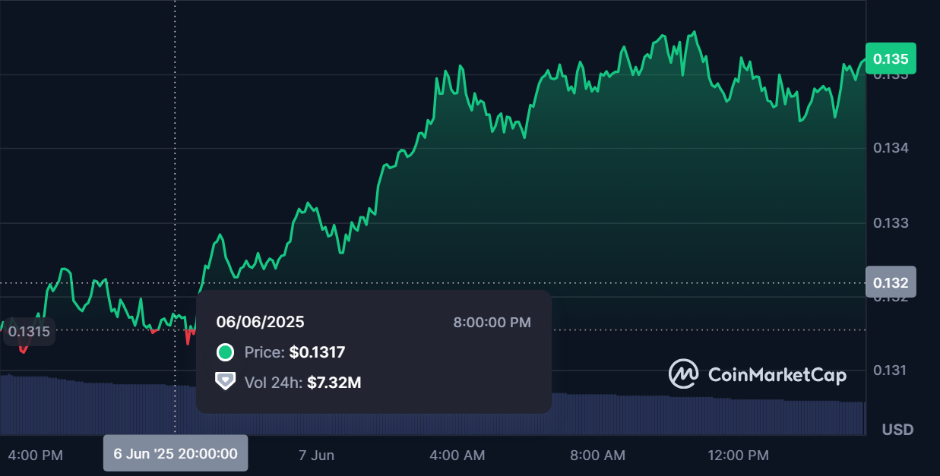Click the tooltip time 8:00:00 PM
This screenshot has width=940, height=476.
pyautogui.click(x=492, y=323)
